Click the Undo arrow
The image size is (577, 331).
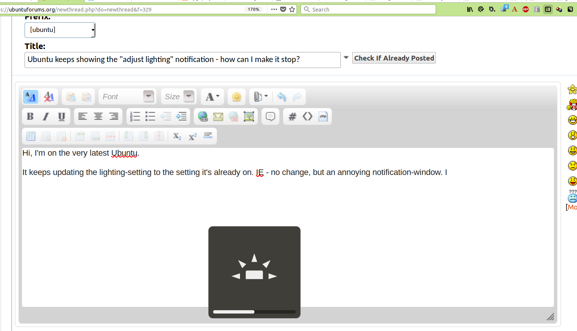(282, 97)
